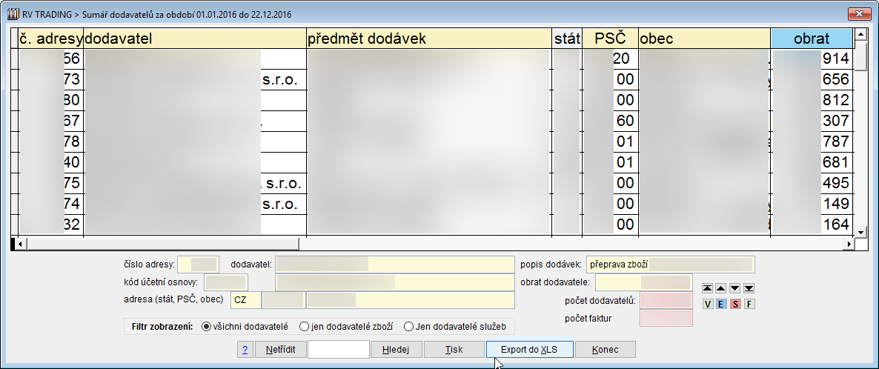The width and height of the screenshot is (879, 369).
Task: Focus the search text field beside Netřídit
Action: coord(338,350)
